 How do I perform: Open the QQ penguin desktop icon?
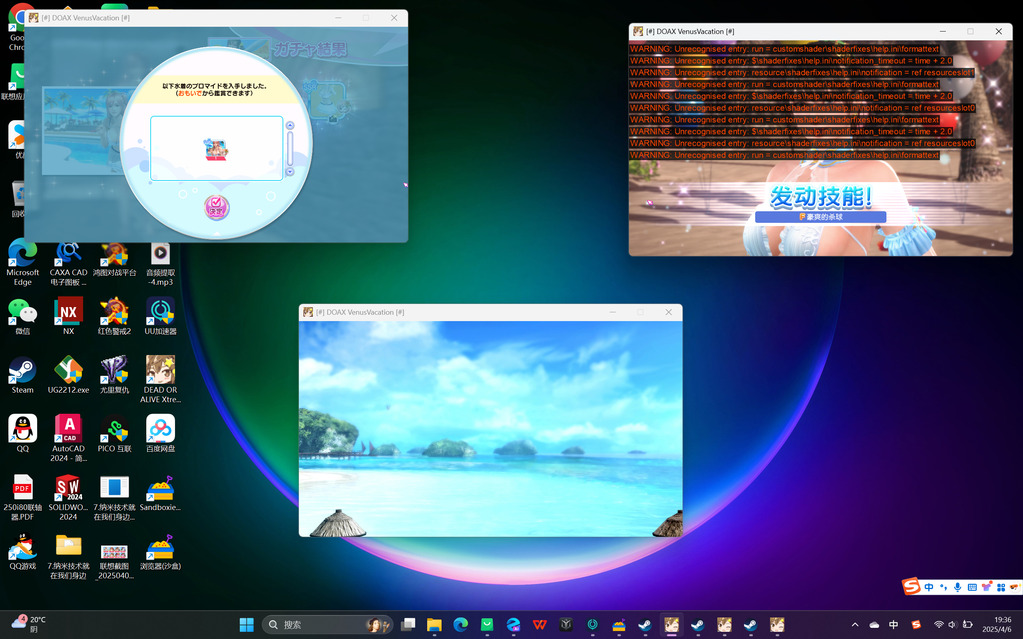pyautogui.click(x=22, y=434)
